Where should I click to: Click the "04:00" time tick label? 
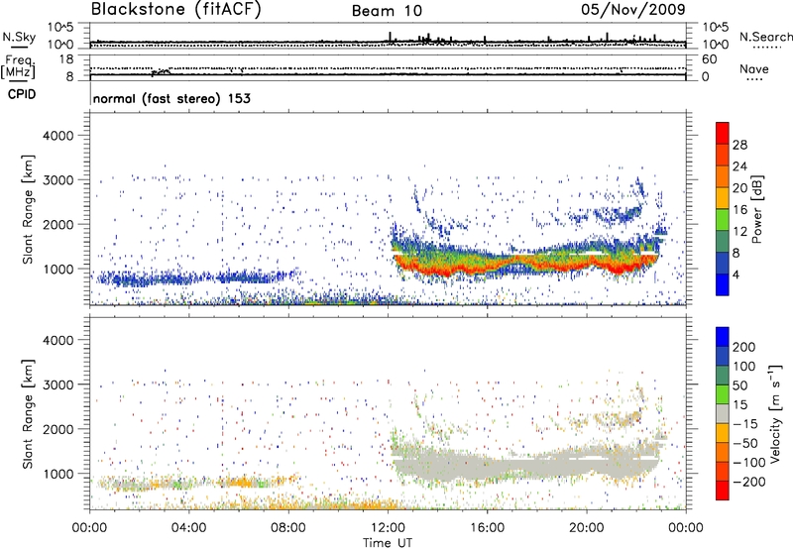[188, 528]
